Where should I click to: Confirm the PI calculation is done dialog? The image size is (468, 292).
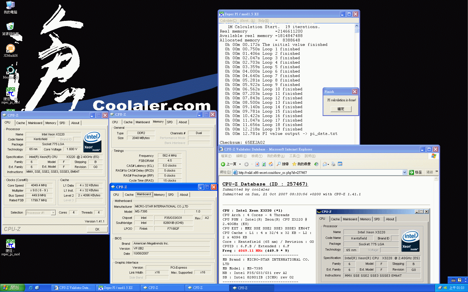(341, 109)
